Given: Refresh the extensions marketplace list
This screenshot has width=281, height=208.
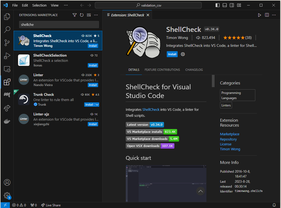Looking at the screenshot, I should pos(82,15).
